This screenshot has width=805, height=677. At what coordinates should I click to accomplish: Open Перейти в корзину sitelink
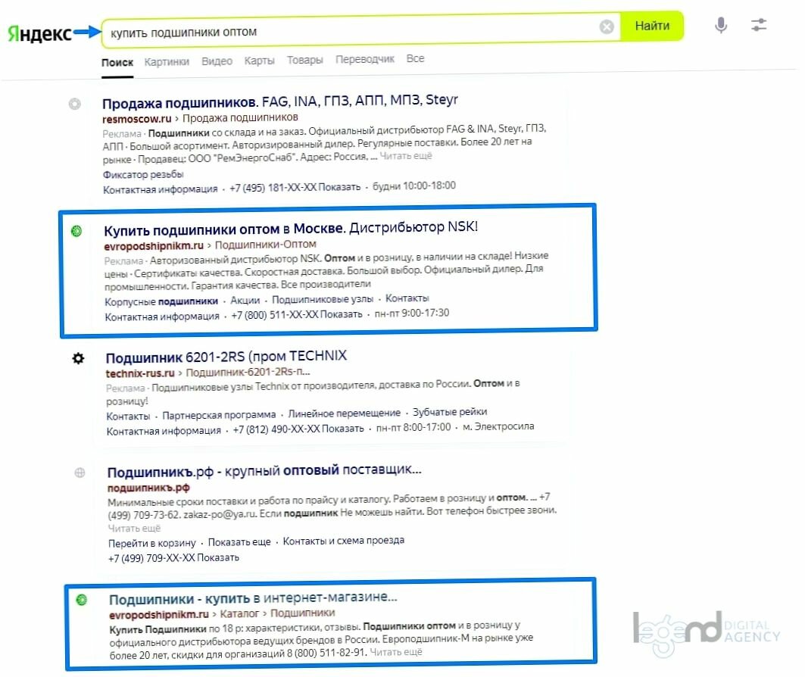152,543
